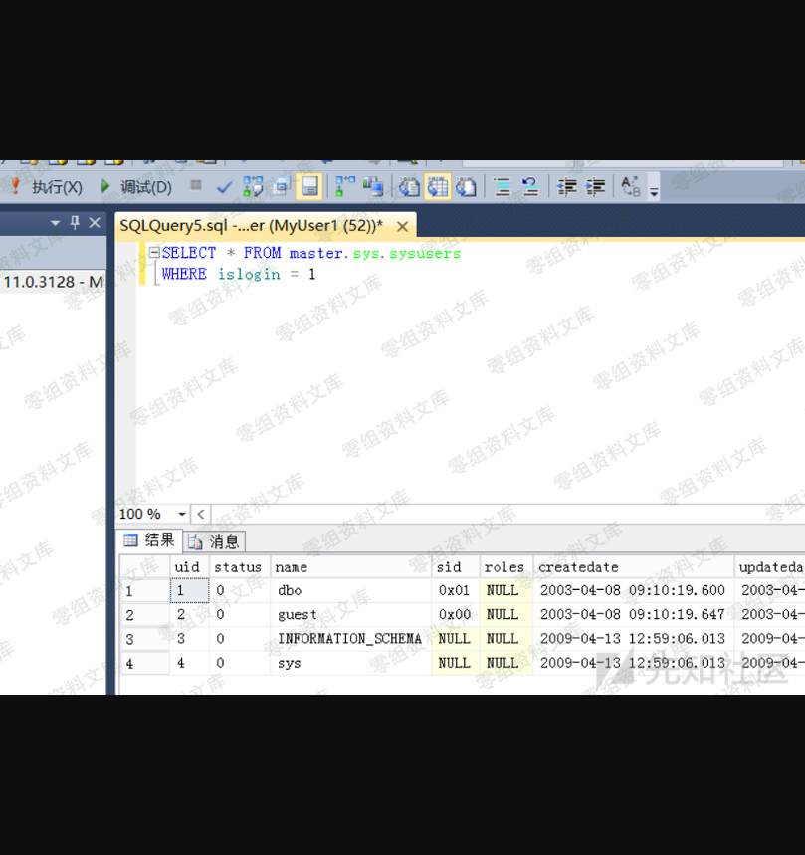805x855 pixels.
Task: Show the estimated execution plan icon
Action: coord(253,187)
